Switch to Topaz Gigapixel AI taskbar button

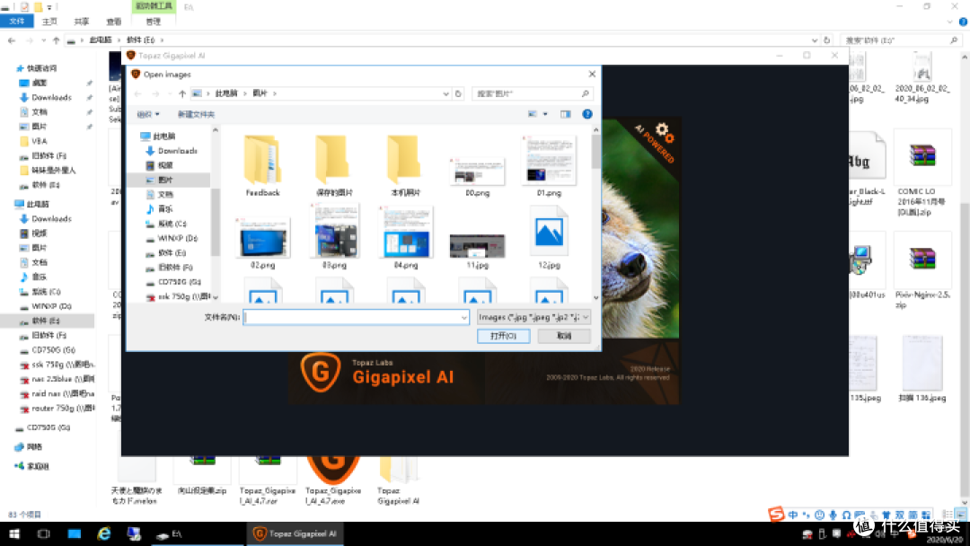click(295, 533)
